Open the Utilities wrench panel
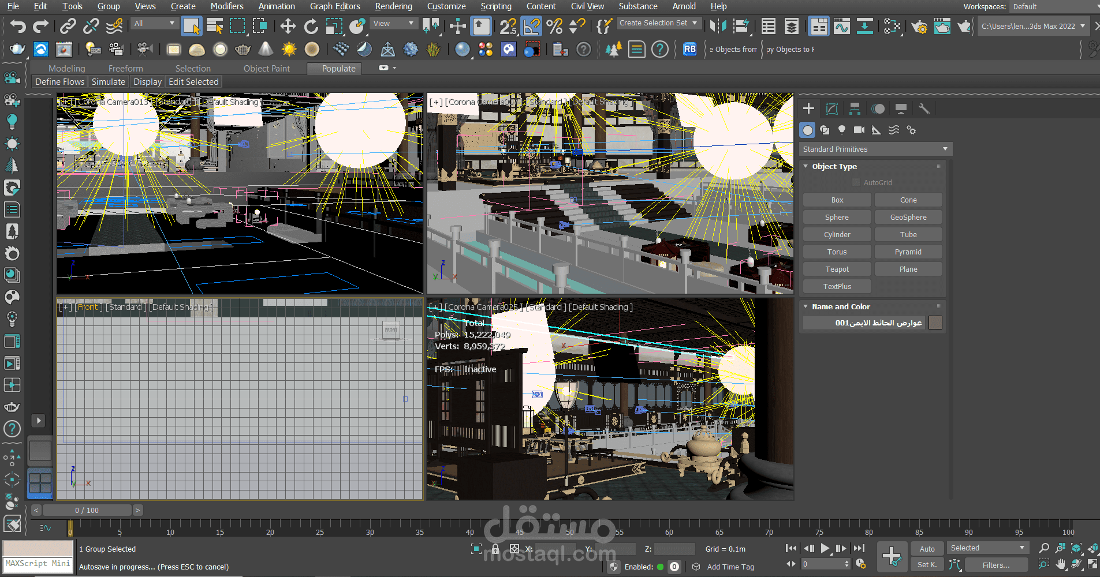Image resolution: width=1100 pixels, height=577 pixels. 923,108
